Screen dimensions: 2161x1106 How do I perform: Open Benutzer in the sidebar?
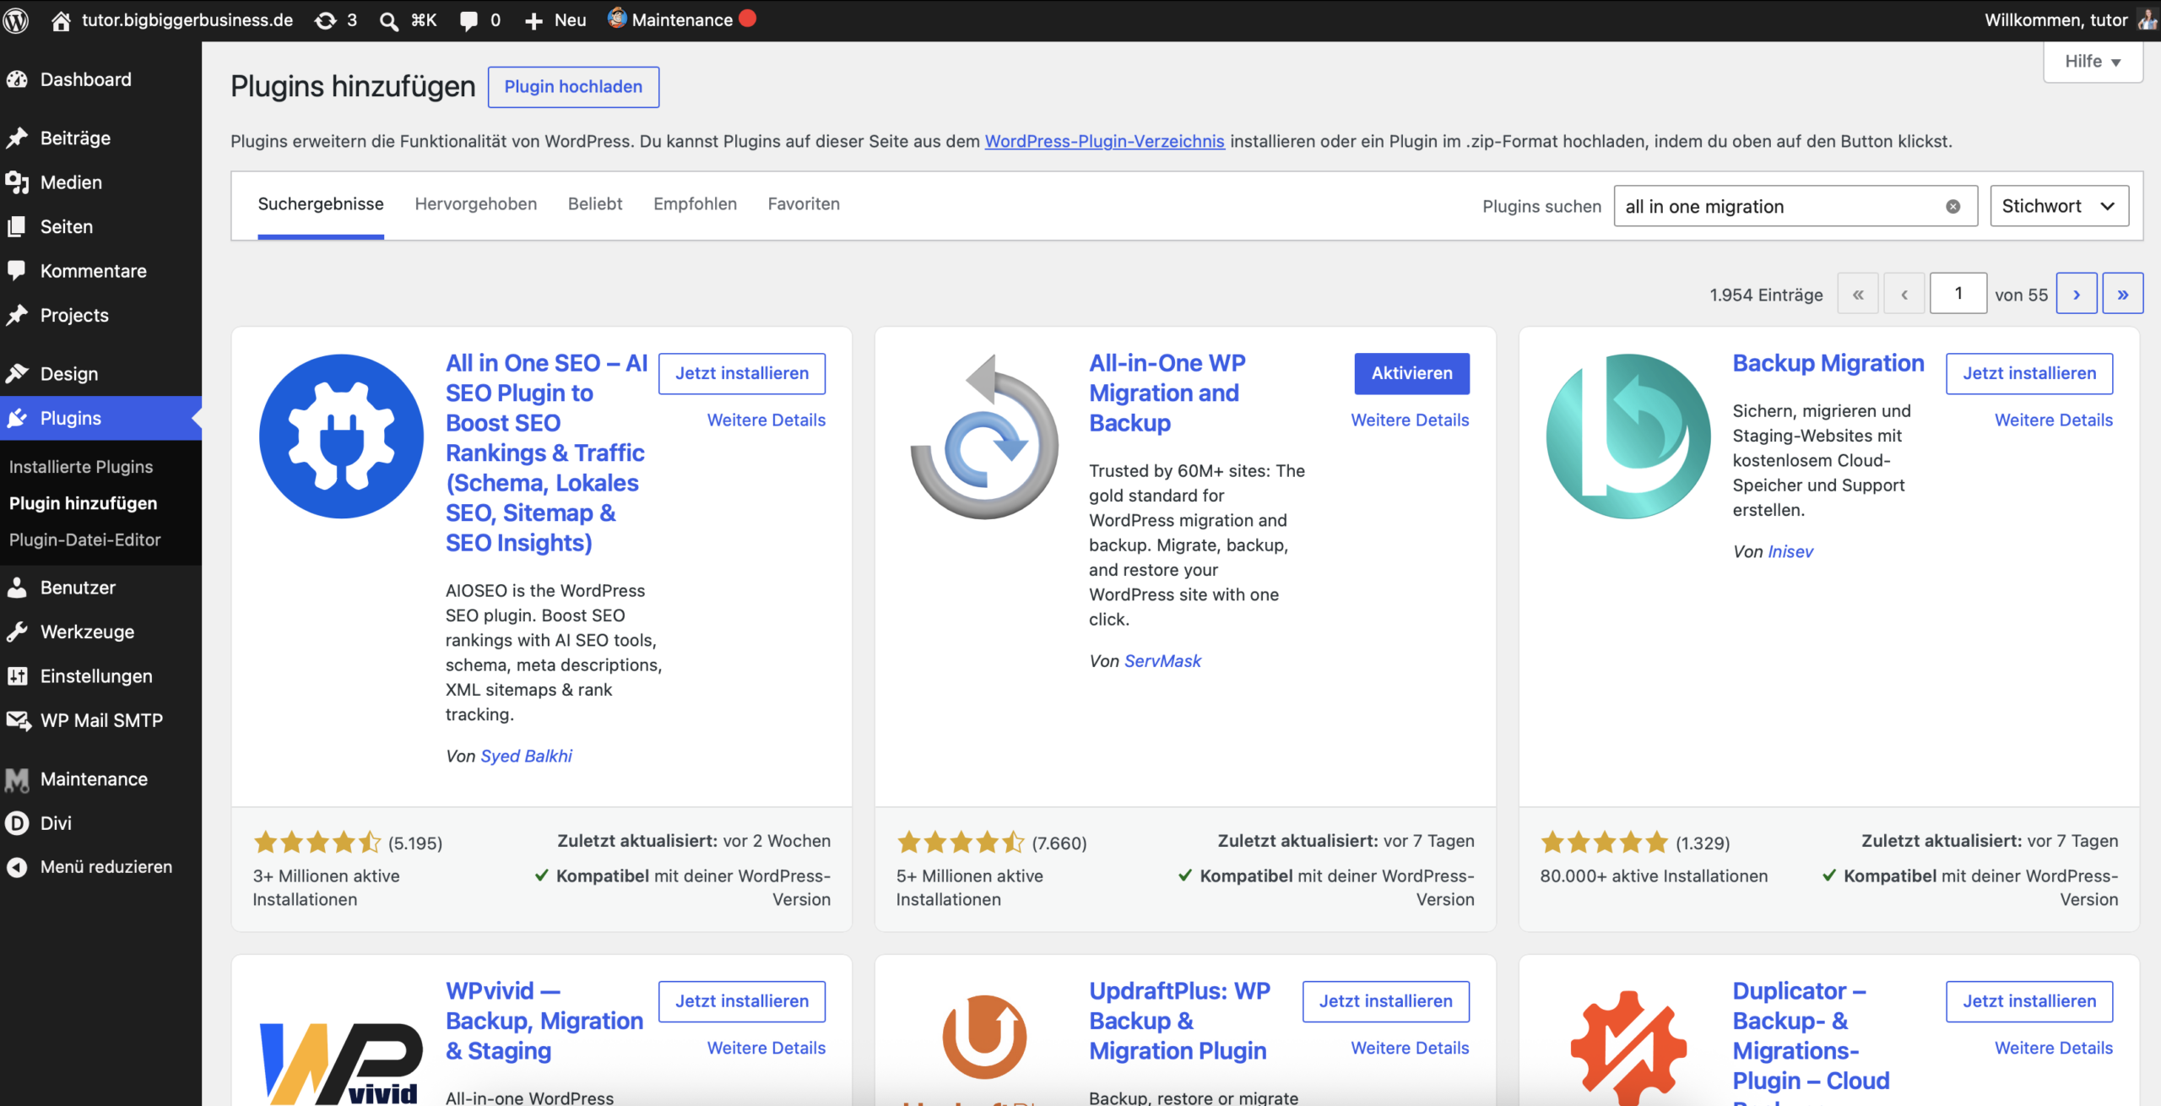[78, 588]
